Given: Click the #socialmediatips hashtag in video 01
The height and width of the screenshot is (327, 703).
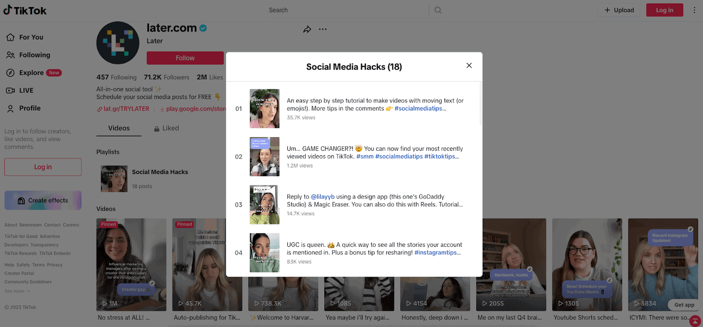Looking at the screenshot, I should tap(419, 109).
